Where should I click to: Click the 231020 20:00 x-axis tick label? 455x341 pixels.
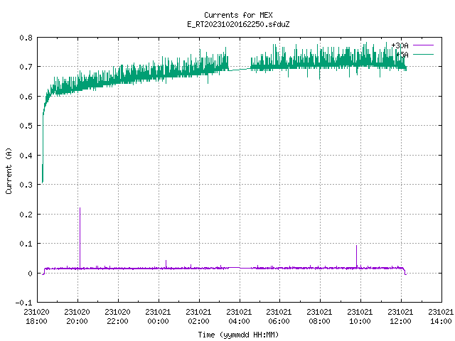point(77,317)
